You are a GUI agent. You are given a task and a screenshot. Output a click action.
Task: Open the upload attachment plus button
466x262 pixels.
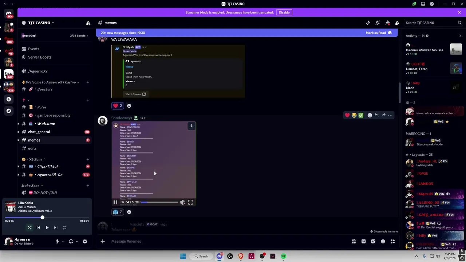tap(103, 241)
